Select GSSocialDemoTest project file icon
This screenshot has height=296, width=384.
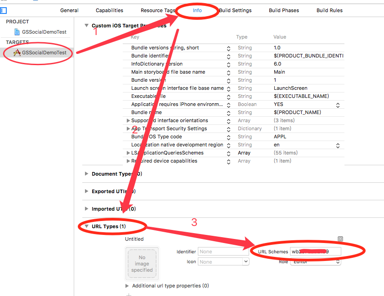pyautogui.click(x=17, y=32)
